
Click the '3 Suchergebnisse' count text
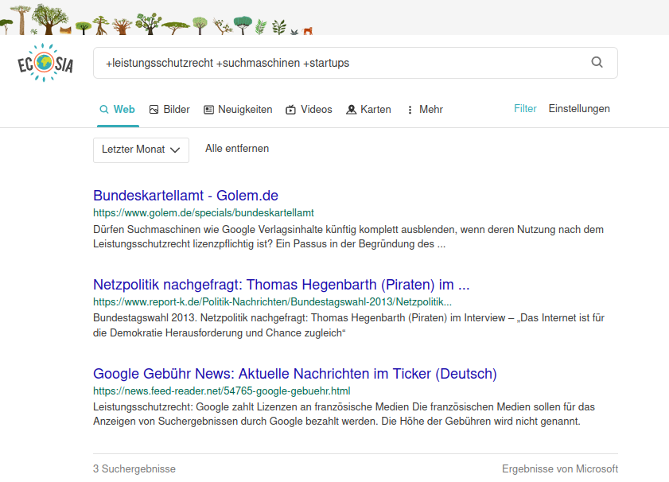[x=134, y=468]
